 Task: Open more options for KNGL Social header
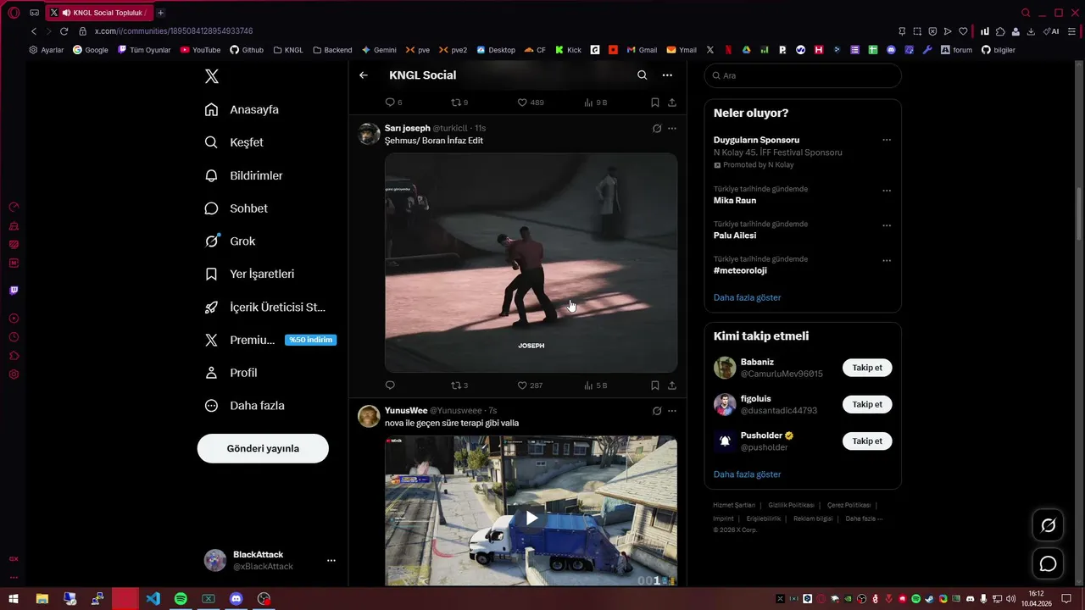coord(667,75)
